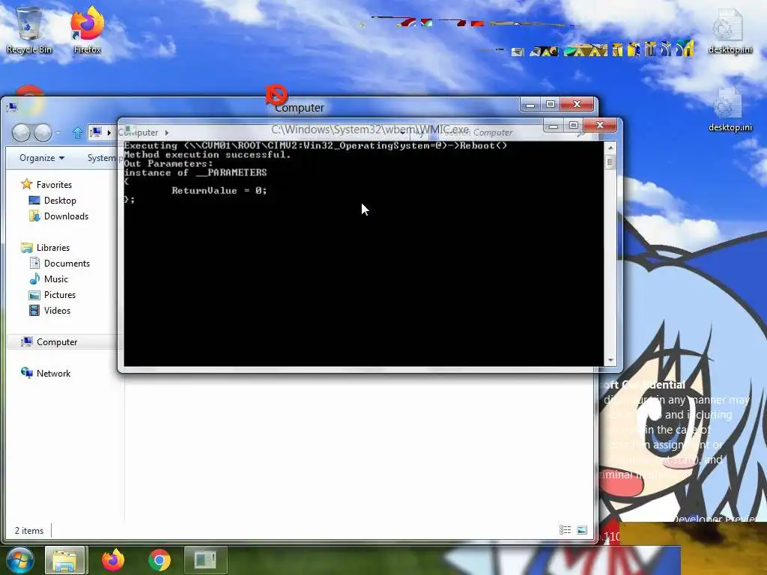Switch to large icons view in status bar

(581, 530)
